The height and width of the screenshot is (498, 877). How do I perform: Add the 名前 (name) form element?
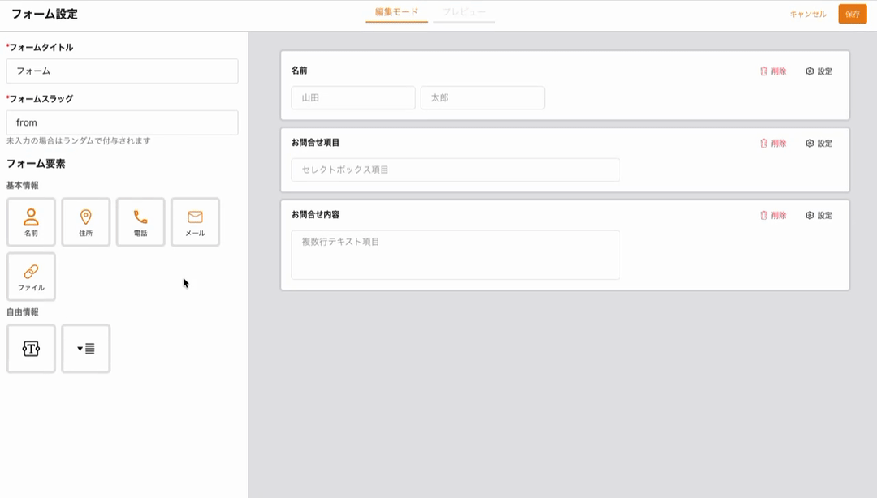(x=31, y=222)
